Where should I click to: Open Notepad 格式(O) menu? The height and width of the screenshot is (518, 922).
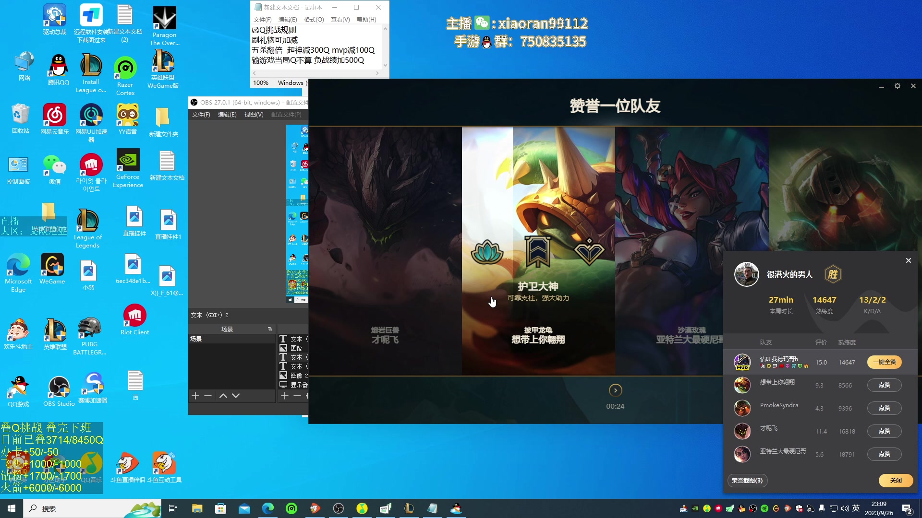click(314, 20)
